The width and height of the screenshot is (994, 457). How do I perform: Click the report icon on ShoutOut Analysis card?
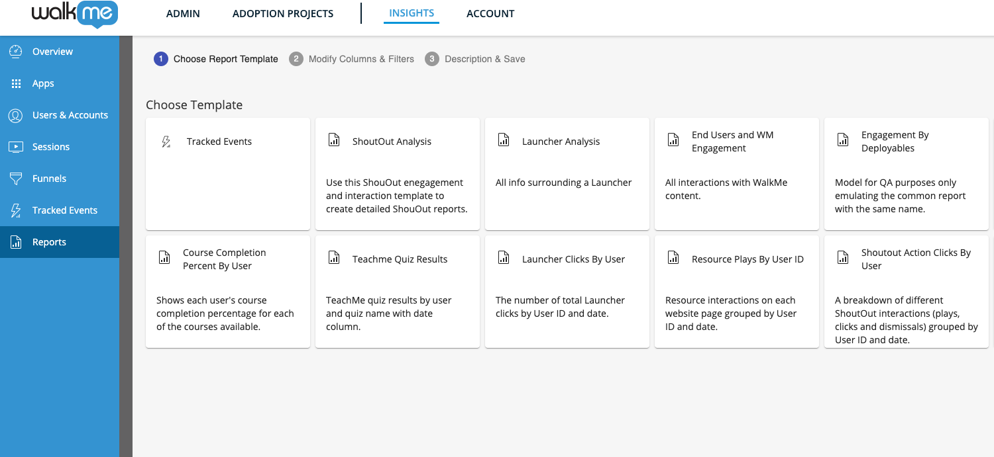[x=333, y=140]
